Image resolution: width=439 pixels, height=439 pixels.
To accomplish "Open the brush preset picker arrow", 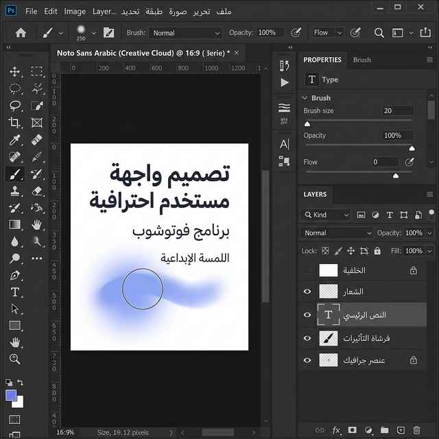I will [94, 34].
